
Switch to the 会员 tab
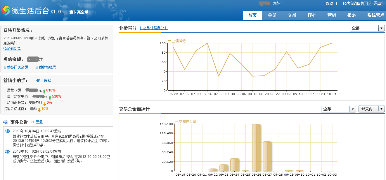272,15
